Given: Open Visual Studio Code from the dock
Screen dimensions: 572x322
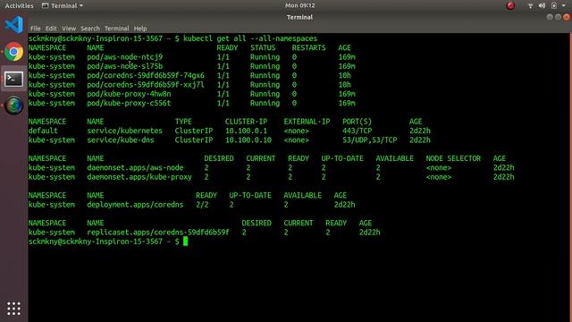Looking at the screenshot, I should pos(14,25).
